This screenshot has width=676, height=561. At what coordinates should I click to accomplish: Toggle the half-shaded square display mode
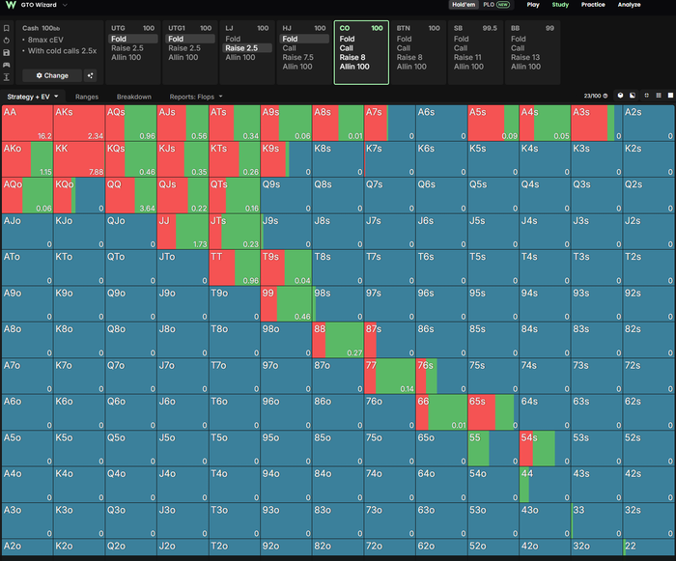pyautogui.click(x=633, y=96)
